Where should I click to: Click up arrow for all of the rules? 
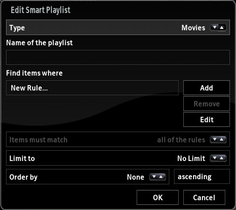[222, 140]
